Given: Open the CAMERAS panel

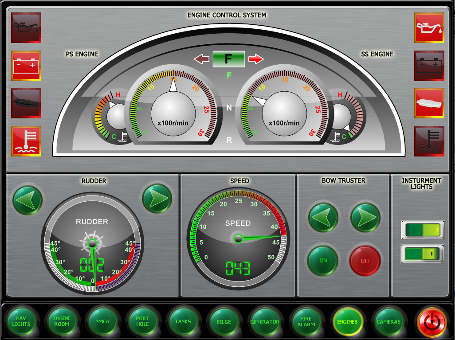Looking at the screenshot, I should point(388,321).
